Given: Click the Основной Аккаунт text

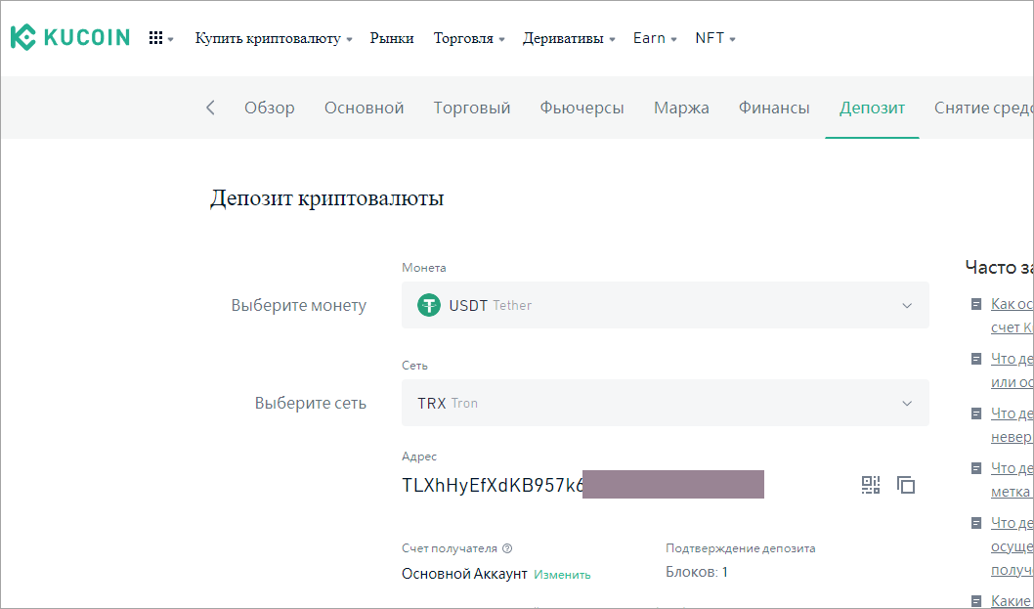Looking at the screenshot, I should pyautogui.click(x=464, y=574).
